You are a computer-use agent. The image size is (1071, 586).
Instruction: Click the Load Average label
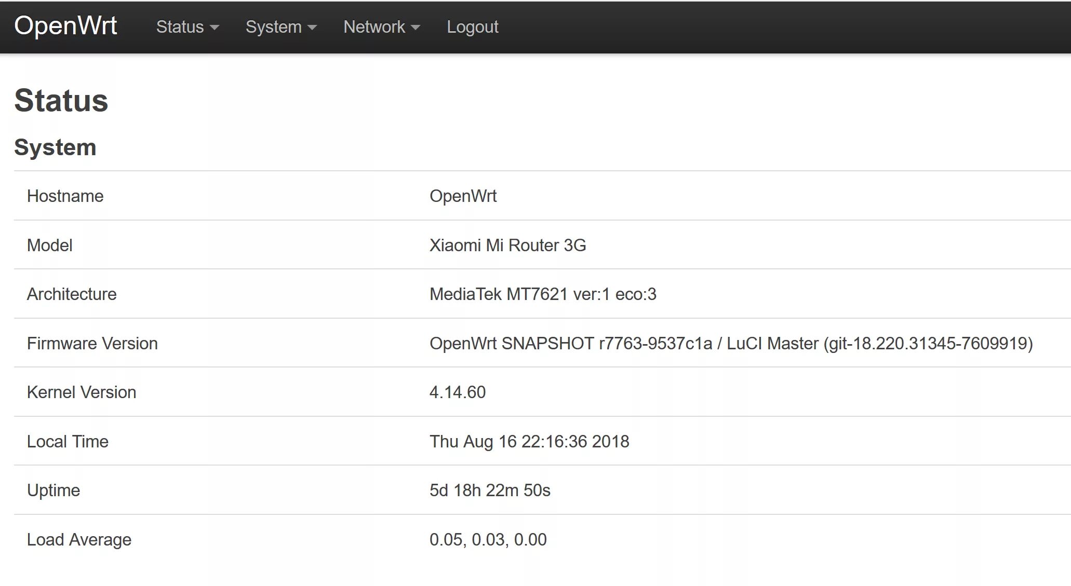tap(79, 540)
